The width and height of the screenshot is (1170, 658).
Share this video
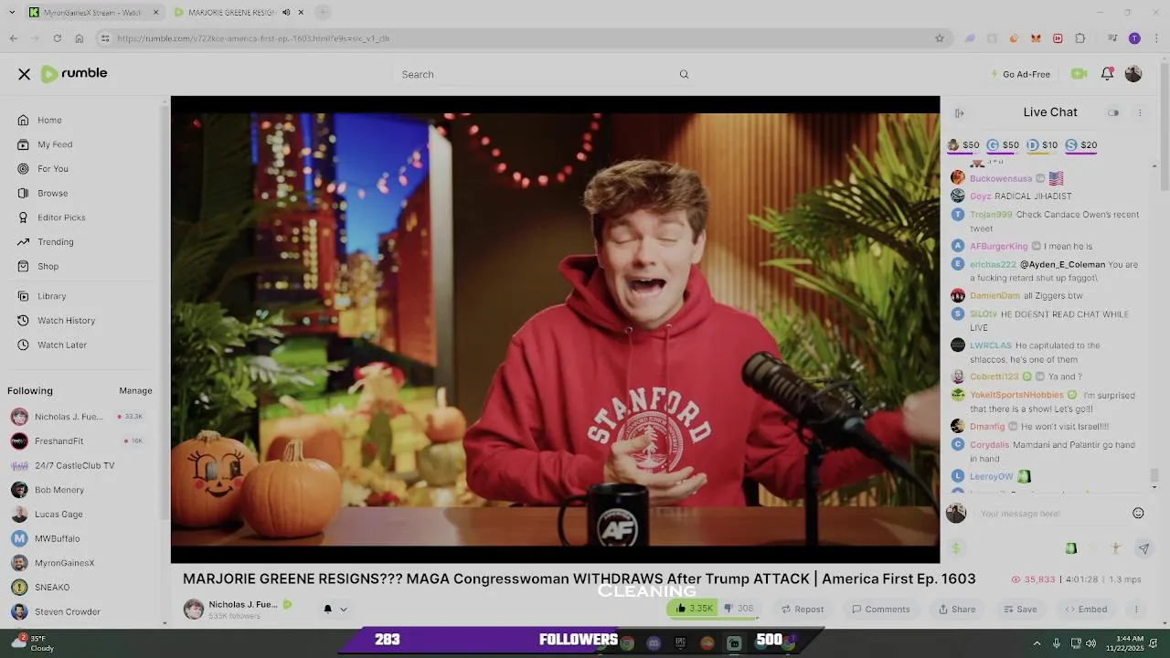(x=957, y=609)
